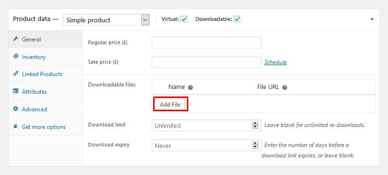Uncheck the Downloadable checkbox
Viewport: 388px width, 175px height.
point(237,19)
